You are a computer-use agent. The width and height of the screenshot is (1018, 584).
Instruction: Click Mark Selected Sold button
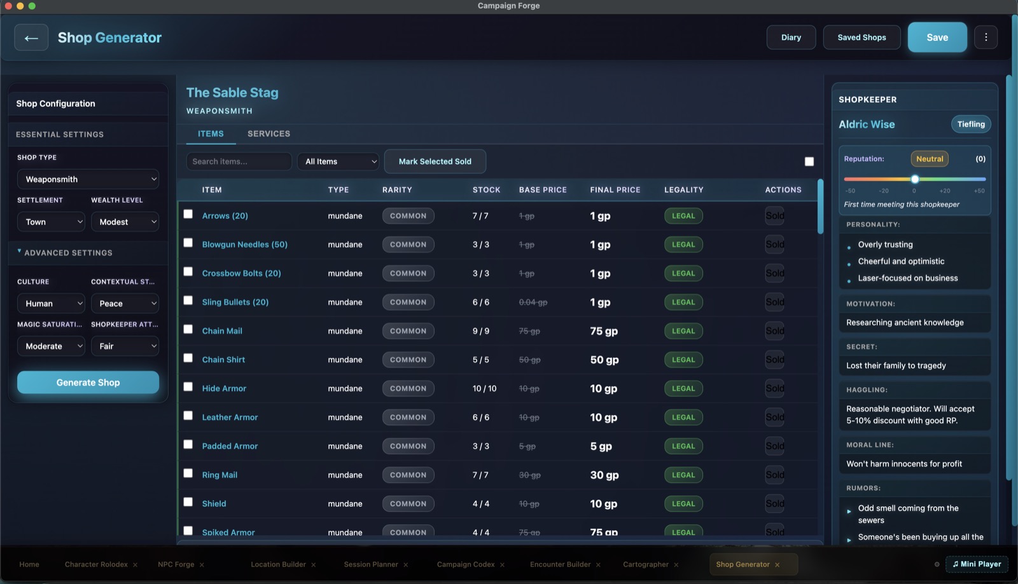[x=435, y=161]
